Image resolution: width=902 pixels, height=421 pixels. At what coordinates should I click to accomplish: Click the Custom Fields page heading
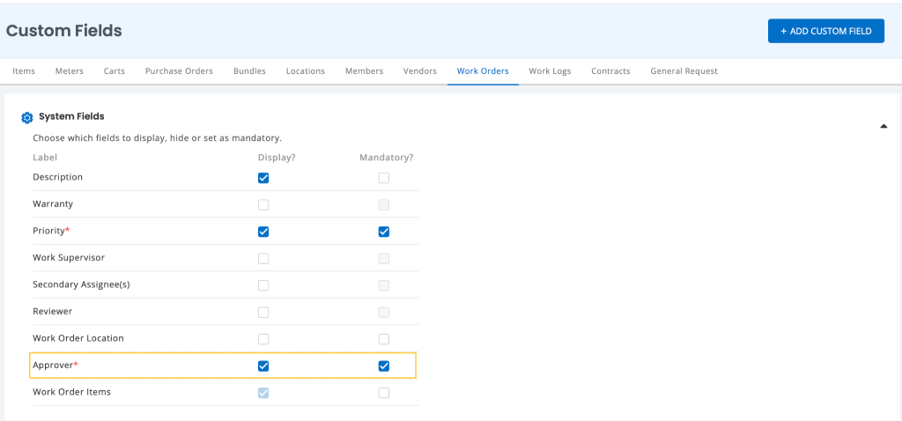point(63,31)
